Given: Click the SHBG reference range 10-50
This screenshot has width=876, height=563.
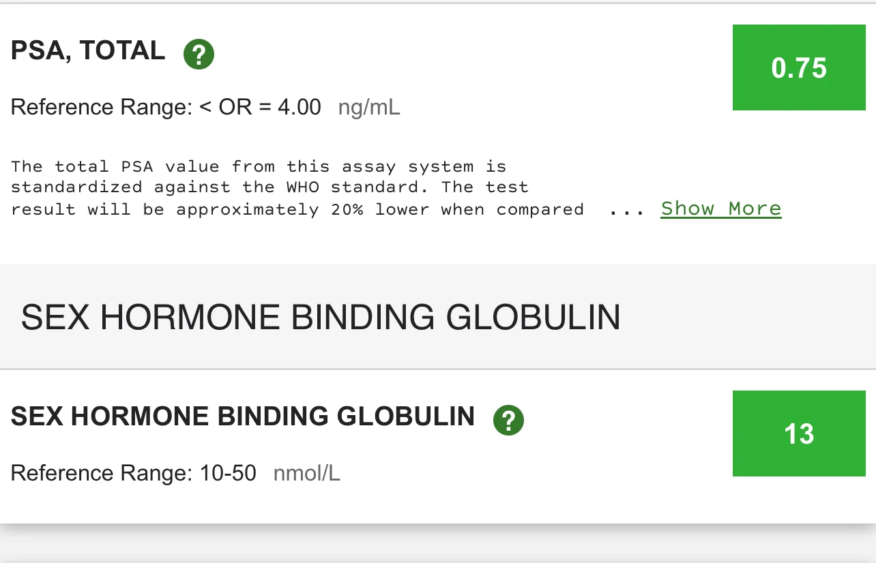Looking at the screenshot, I should coord(228,473).
